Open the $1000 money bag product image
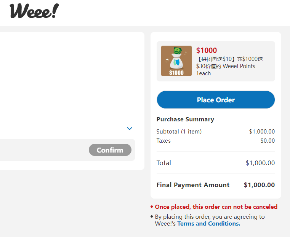Image resolution: width=290 pixels, height=237 pixels. tap(176, 61)
